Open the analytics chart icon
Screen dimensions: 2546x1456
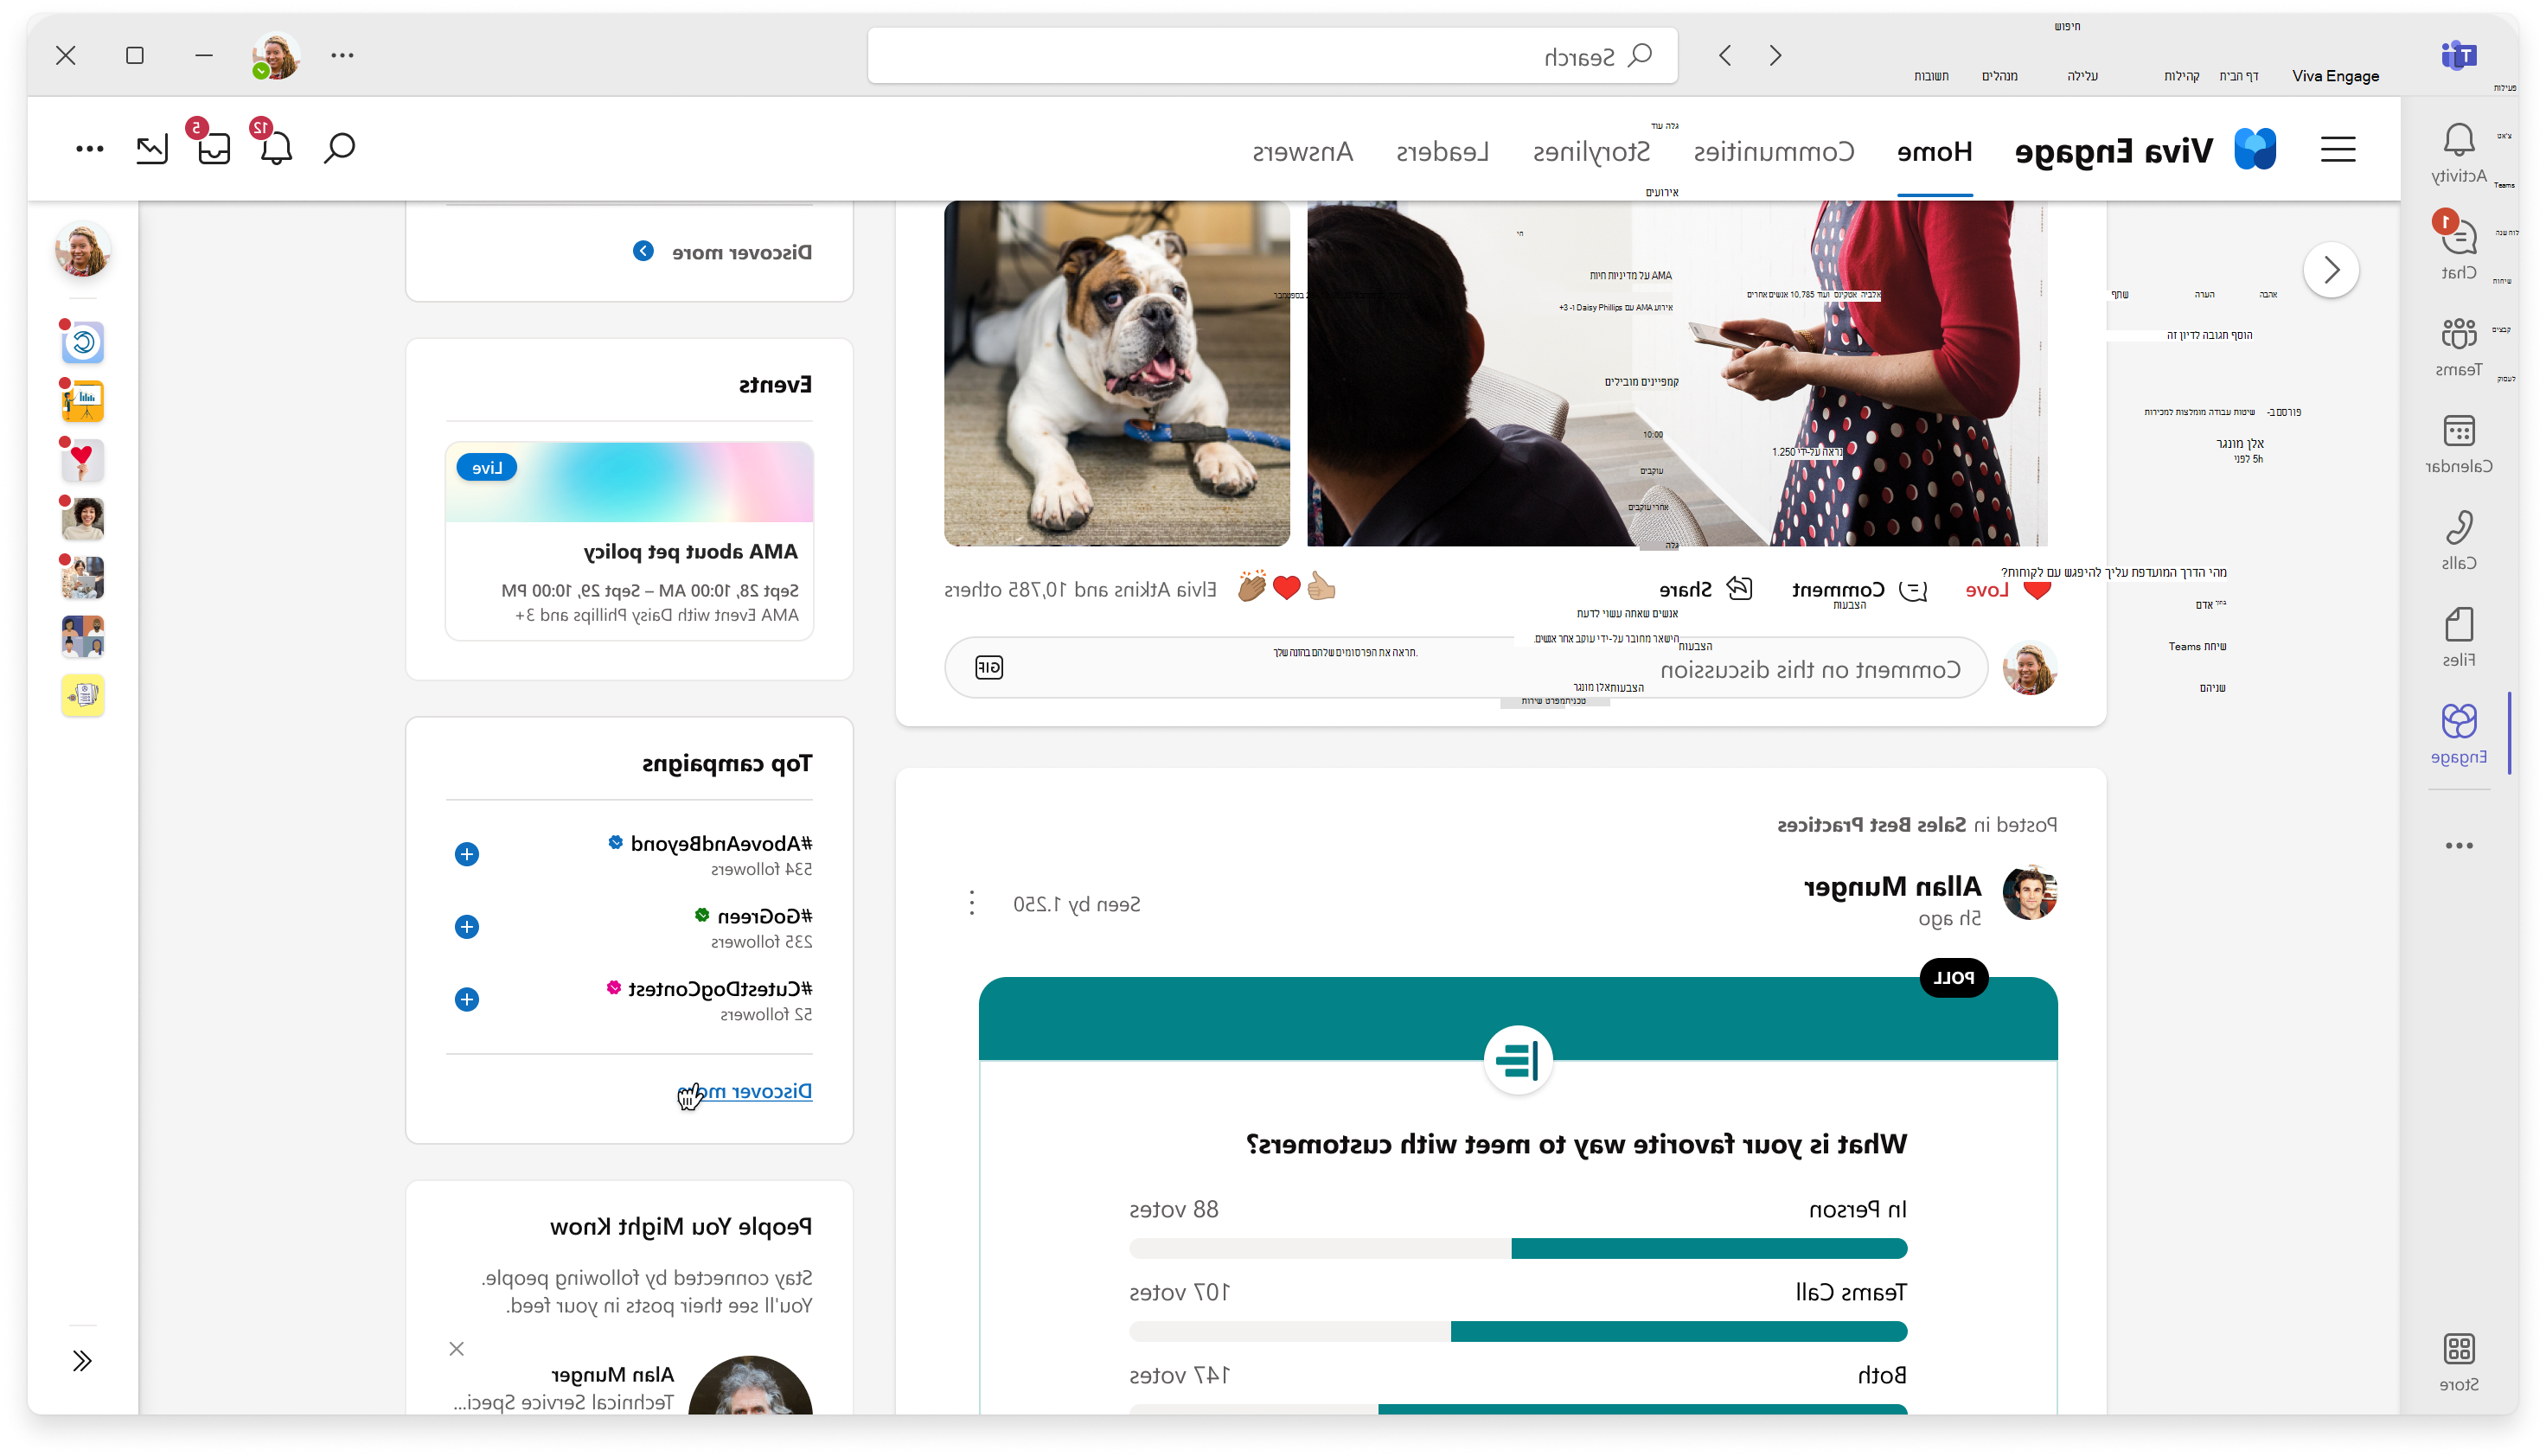[152, 149]
